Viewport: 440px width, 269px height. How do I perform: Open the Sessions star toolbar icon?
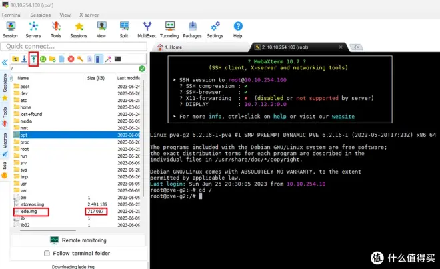point(79,29)
